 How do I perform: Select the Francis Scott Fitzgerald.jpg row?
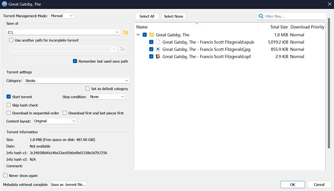pyautogui.click(x=206, y=49)
